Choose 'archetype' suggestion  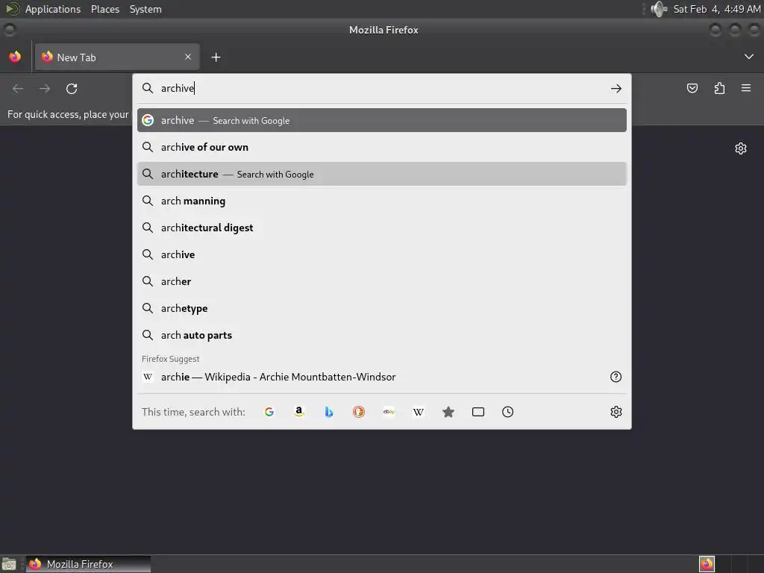coord(382,308)
